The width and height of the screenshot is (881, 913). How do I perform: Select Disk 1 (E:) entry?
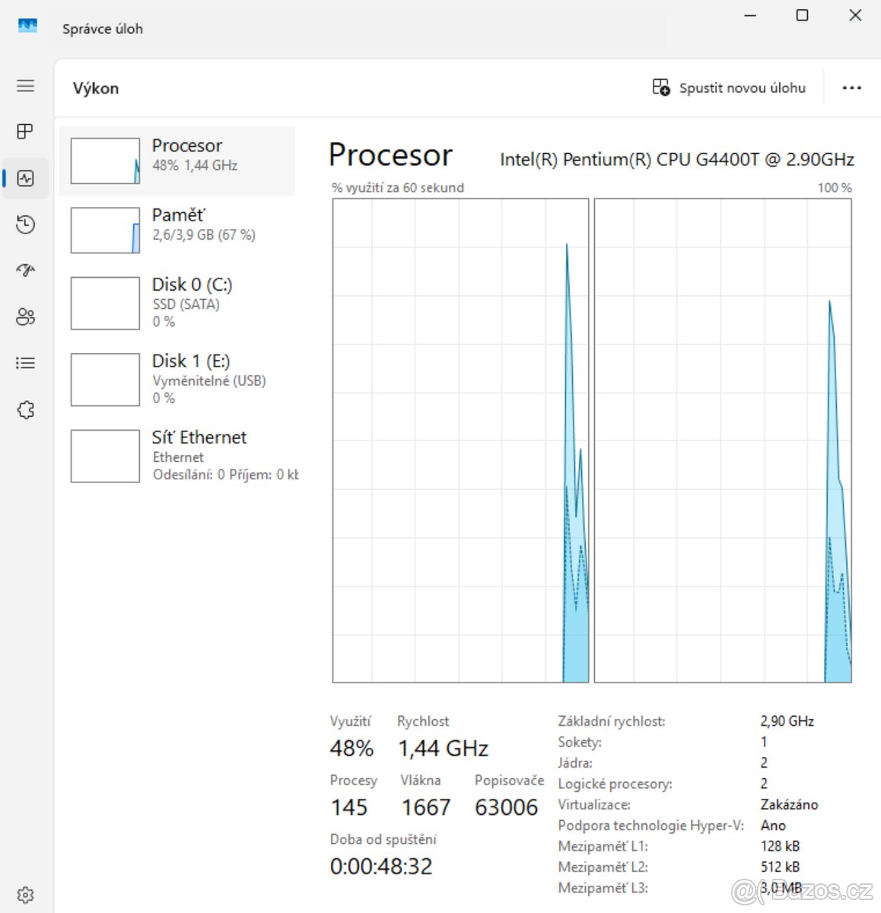tap(177, 379)
